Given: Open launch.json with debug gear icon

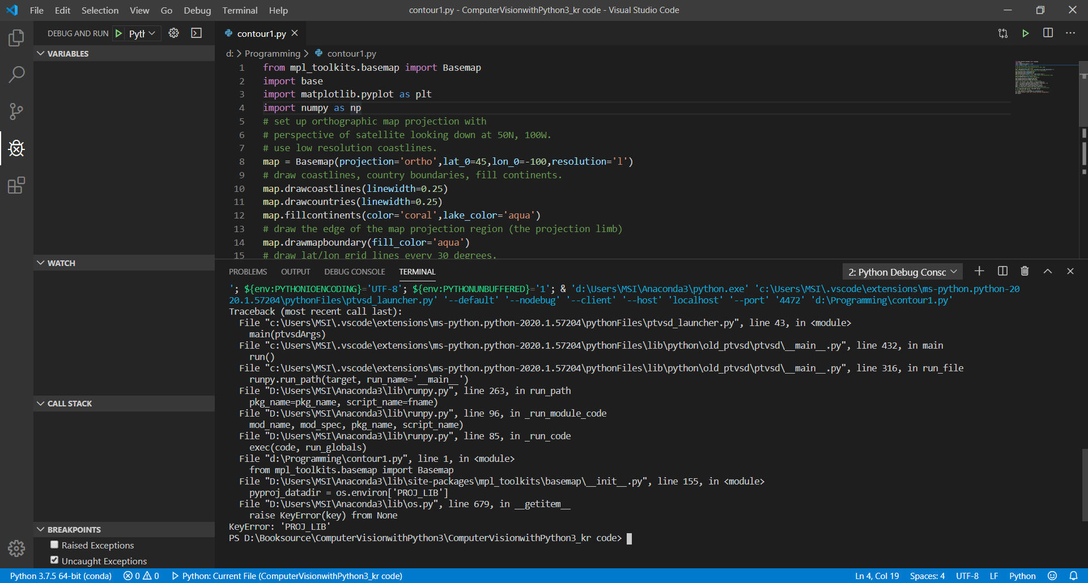Looking at the screenshot, I should click(x=173, y=33).
